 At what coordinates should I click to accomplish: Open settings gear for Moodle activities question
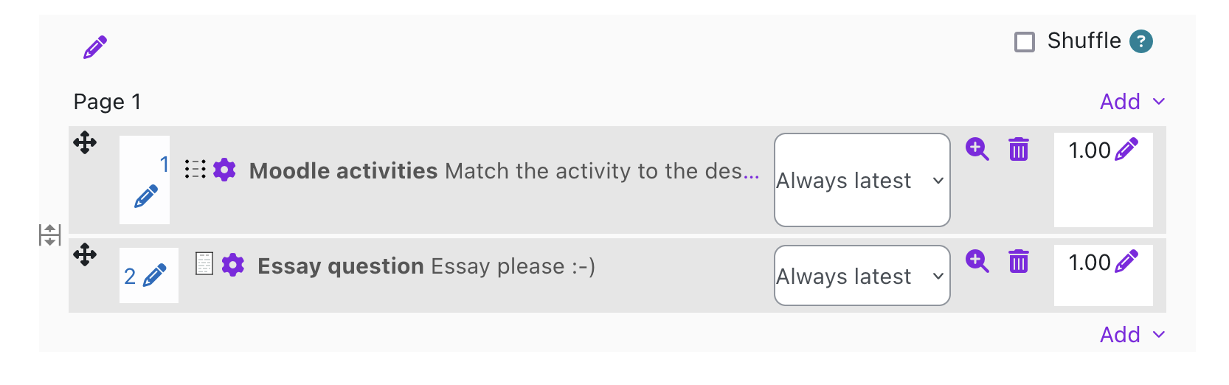[224, 170]
